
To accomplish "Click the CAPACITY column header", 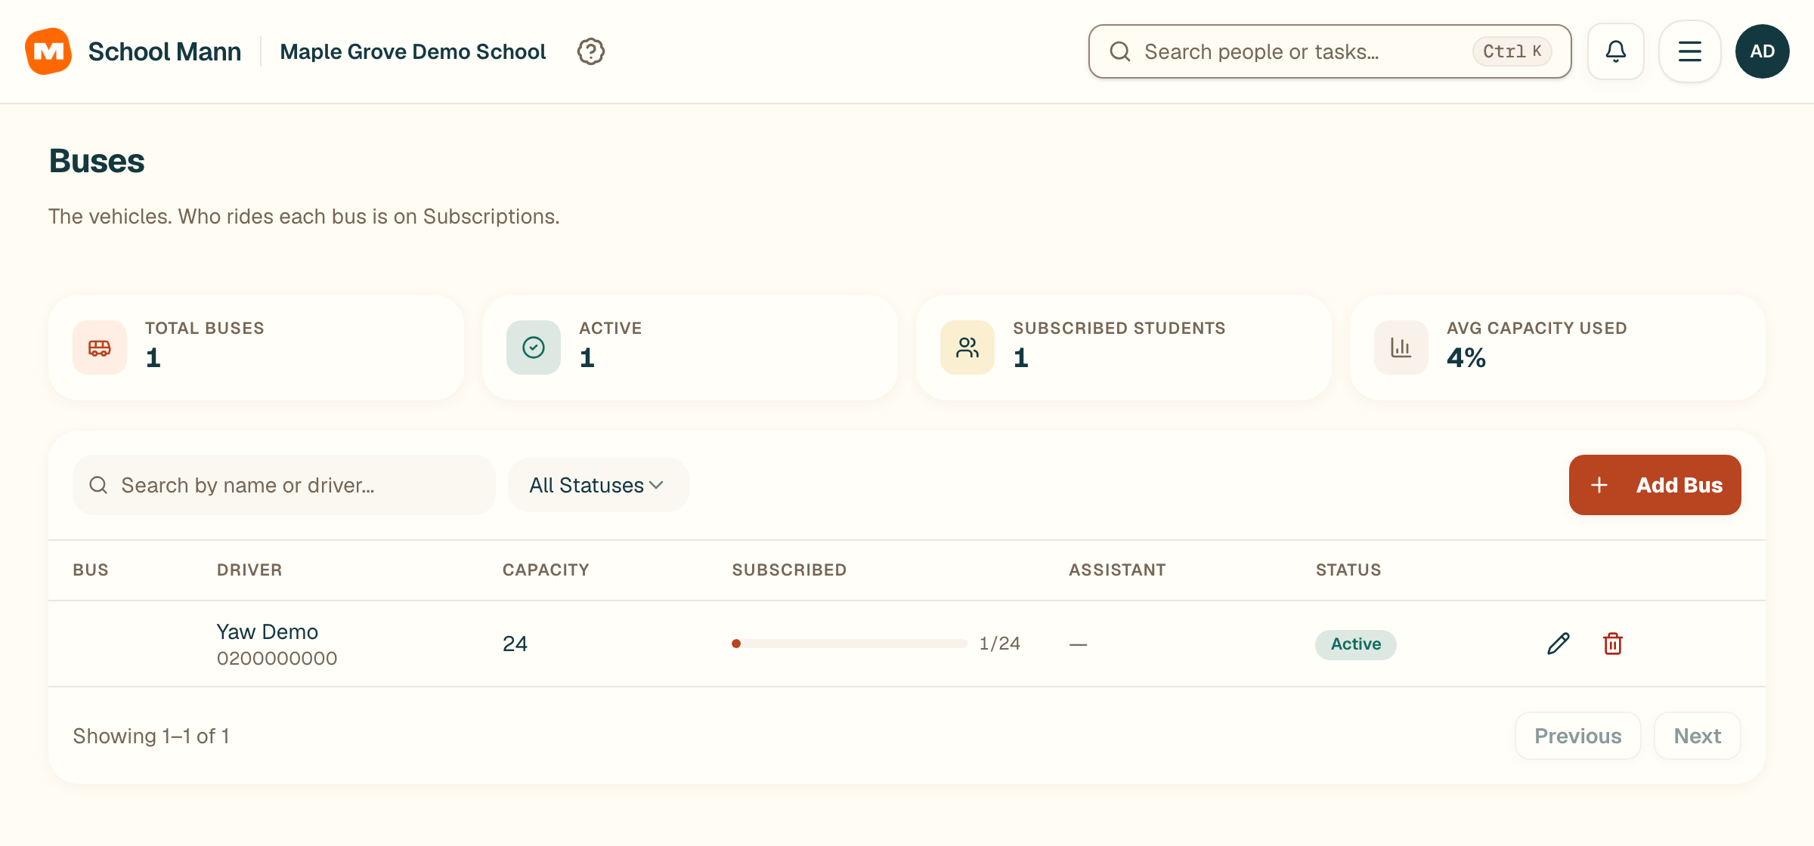I will [546, 570].
